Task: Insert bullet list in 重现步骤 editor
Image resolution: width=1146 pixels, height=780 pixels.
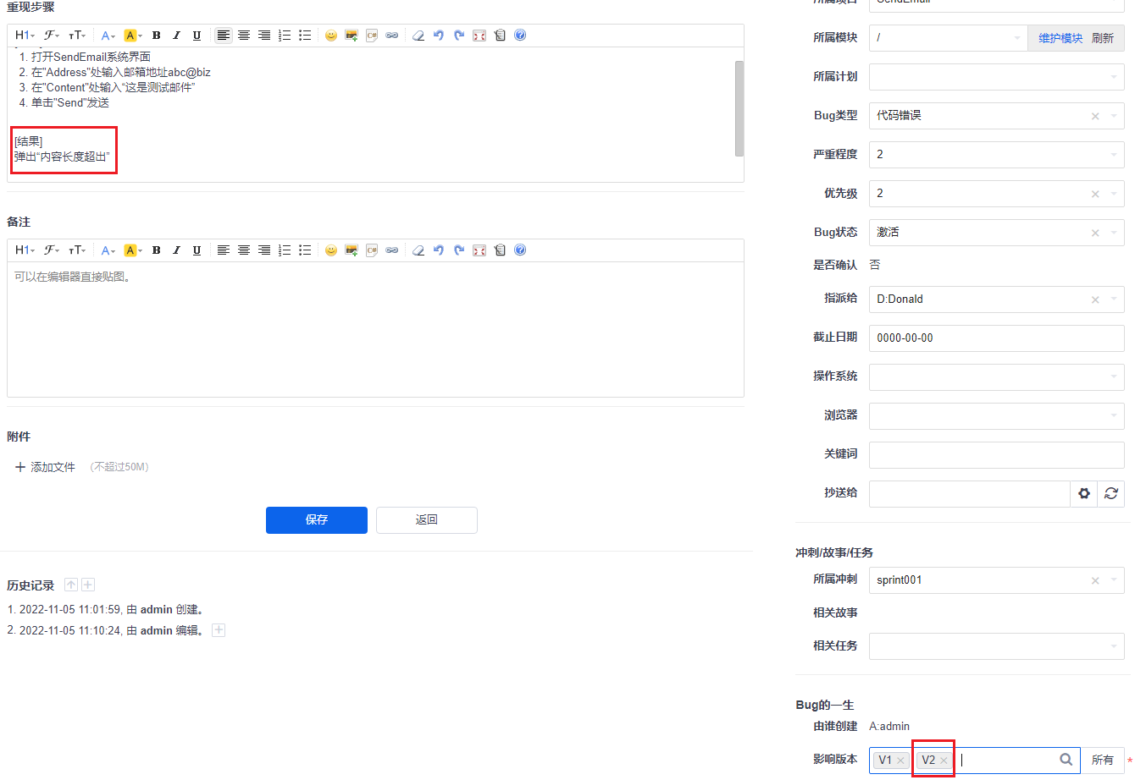Action: point(305,36)
